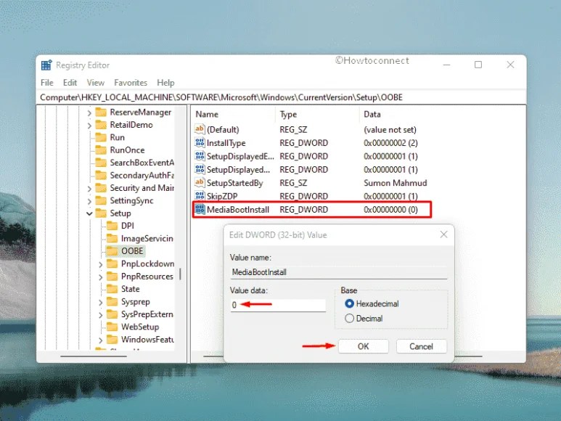The width and height of the screenshot is (561, 421).
Task: Click the SecondaryAuthFa folder icon
Action: tap(101, 175)
